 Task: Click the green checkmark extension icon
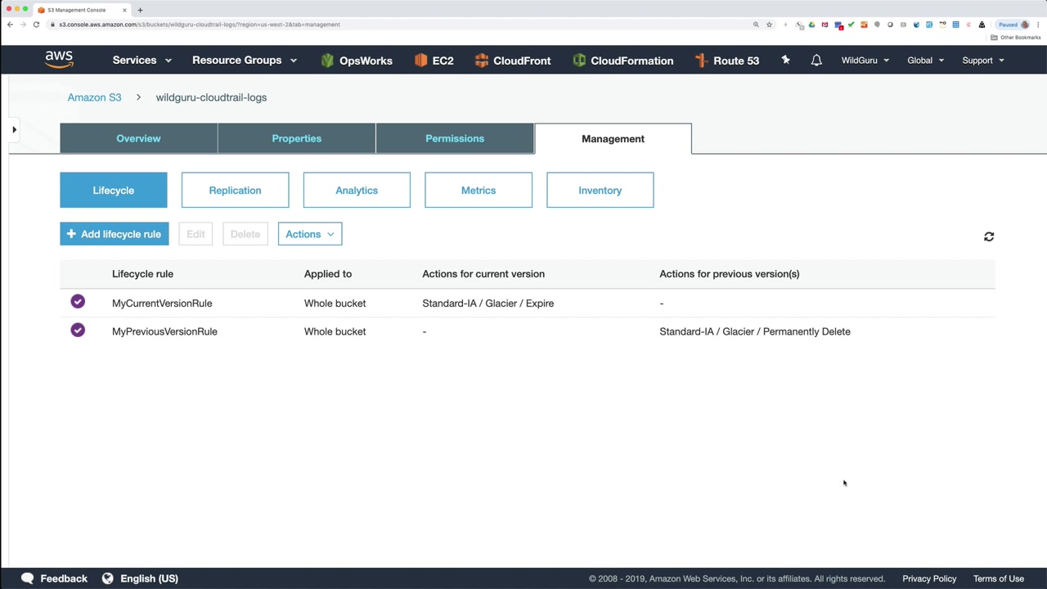pos(851,25)
